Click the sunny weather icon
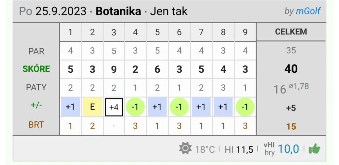 pos(185,149)
